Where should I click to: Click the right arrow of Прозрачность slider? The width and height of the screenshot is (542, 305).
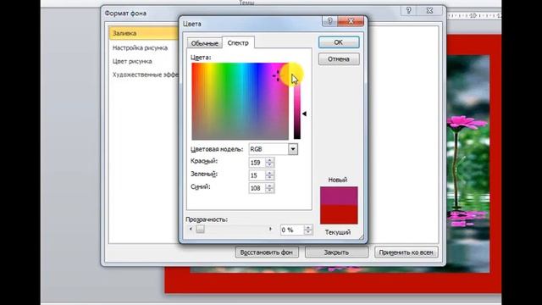[270, 229]
